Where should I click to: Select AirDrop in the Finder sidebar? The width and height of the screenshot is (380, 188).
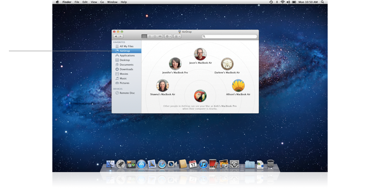124,51
